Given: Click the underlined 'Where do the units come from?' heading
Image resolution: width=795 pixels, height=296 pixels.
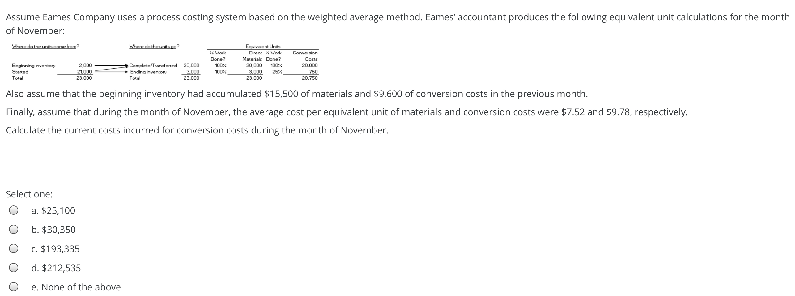Looking at the screenshot, I should pos(46,46).
